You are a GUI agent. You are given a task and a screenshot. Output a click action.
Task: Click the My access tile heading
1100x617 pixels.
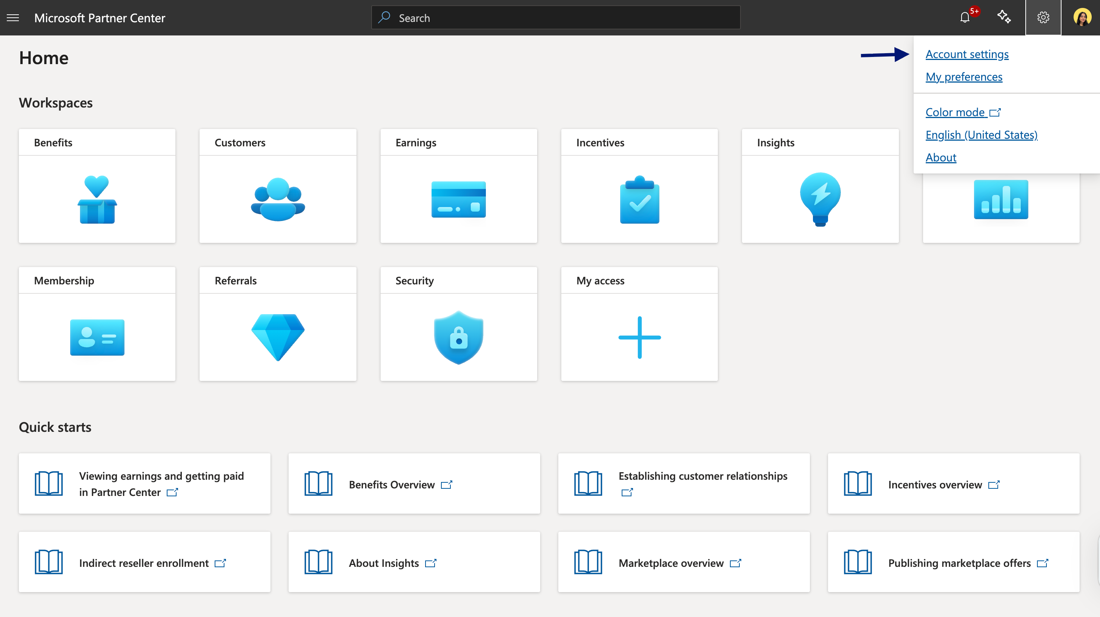[x=601, y=281]
